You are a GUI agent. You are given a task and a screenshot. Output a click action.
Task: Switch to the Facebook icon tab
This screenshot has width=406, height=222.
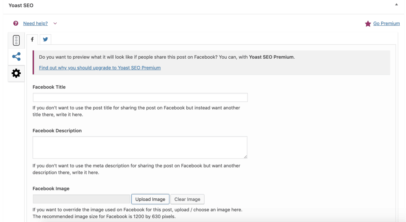click(x=32, y=39)
